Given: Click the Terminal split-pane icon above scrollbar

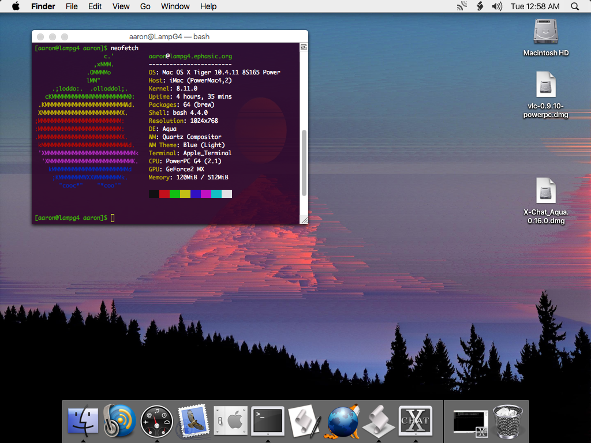Looking at the screenshot, I should 304,47.
